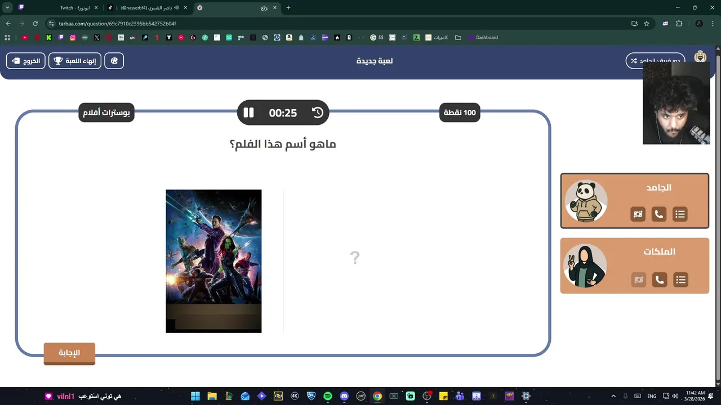Reload the page
This screenshot has width=721, height=405.
(x=35, y=24)
